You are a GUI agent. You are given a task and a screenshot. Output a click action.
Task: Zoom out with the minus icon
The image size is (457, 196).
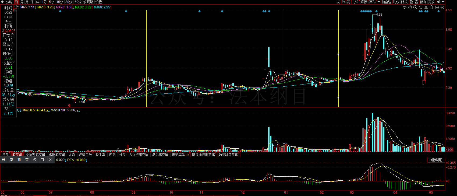pos(442,8)
